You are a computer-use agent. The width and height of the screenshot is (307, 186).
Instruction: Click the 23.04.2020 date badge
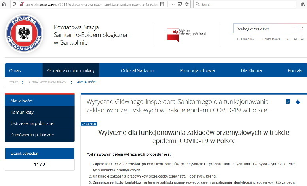(x=89, y=124)
